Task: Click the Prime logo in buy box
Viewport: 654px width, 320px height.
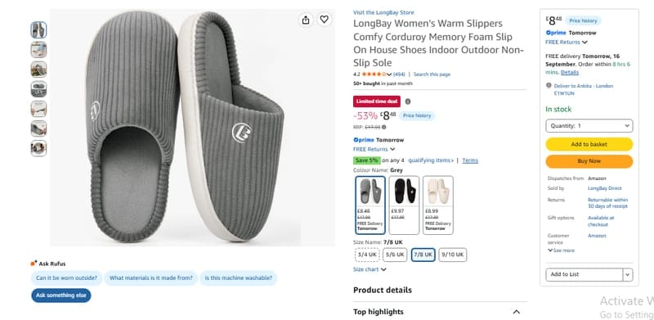Action: pyautogui.click(x=556, y=33)
